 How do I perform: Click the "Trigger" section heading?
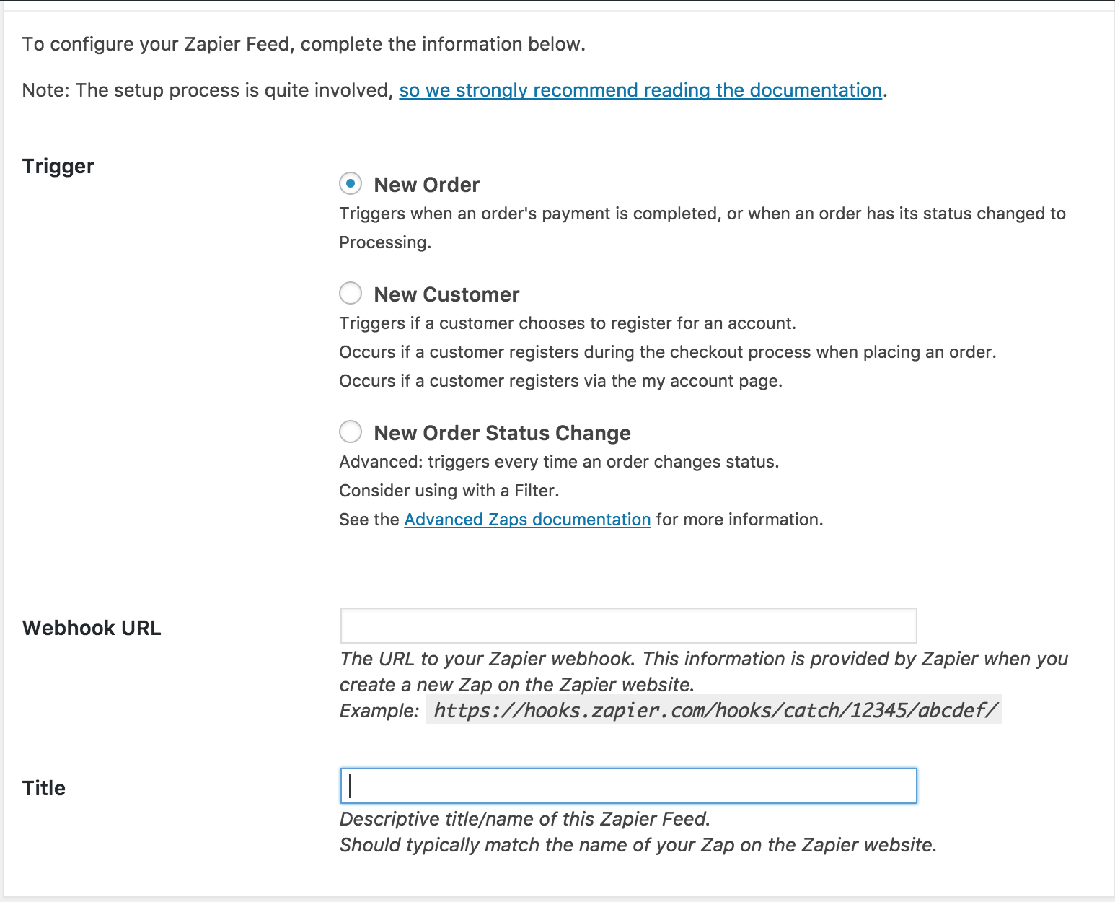(58, 166)
